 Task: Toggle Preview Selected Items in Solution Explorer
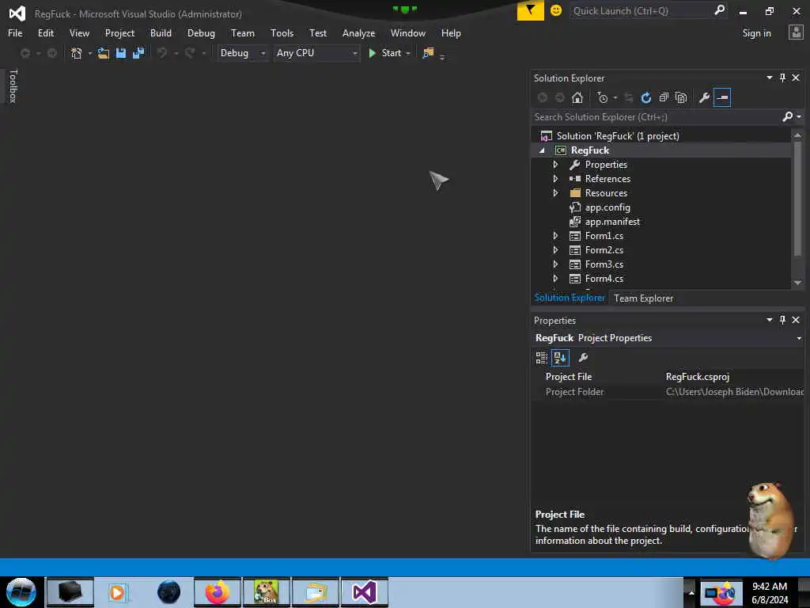click(722, 97)
